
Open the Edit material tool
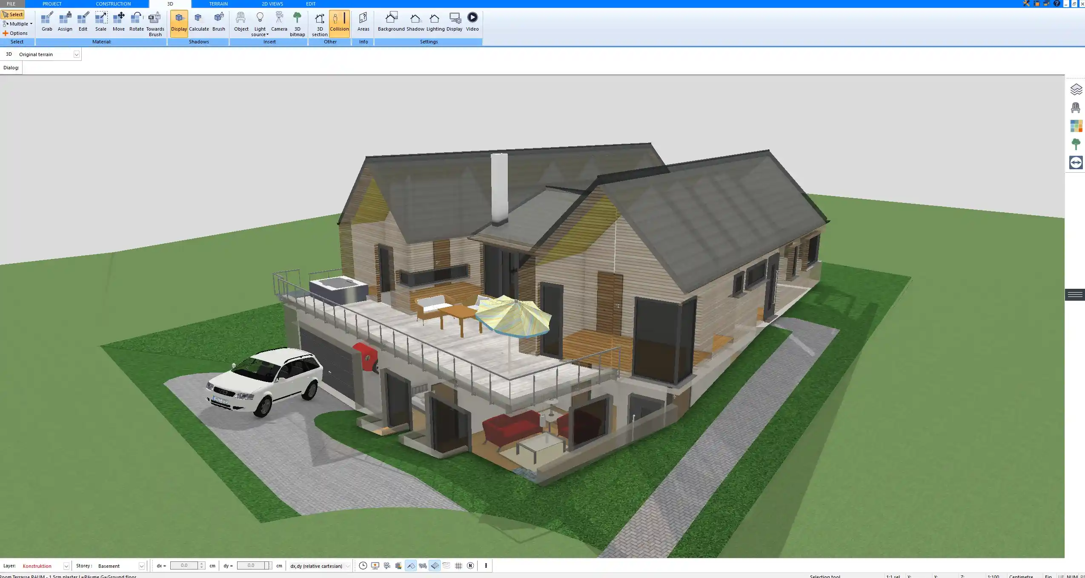83,22
